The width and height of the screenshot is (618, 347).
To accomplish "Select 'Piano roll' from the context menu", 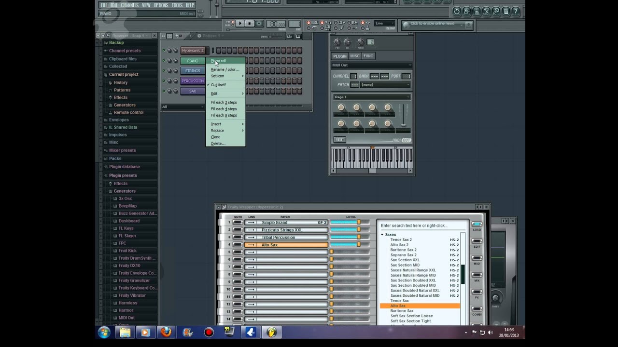I will coord(219,61).
